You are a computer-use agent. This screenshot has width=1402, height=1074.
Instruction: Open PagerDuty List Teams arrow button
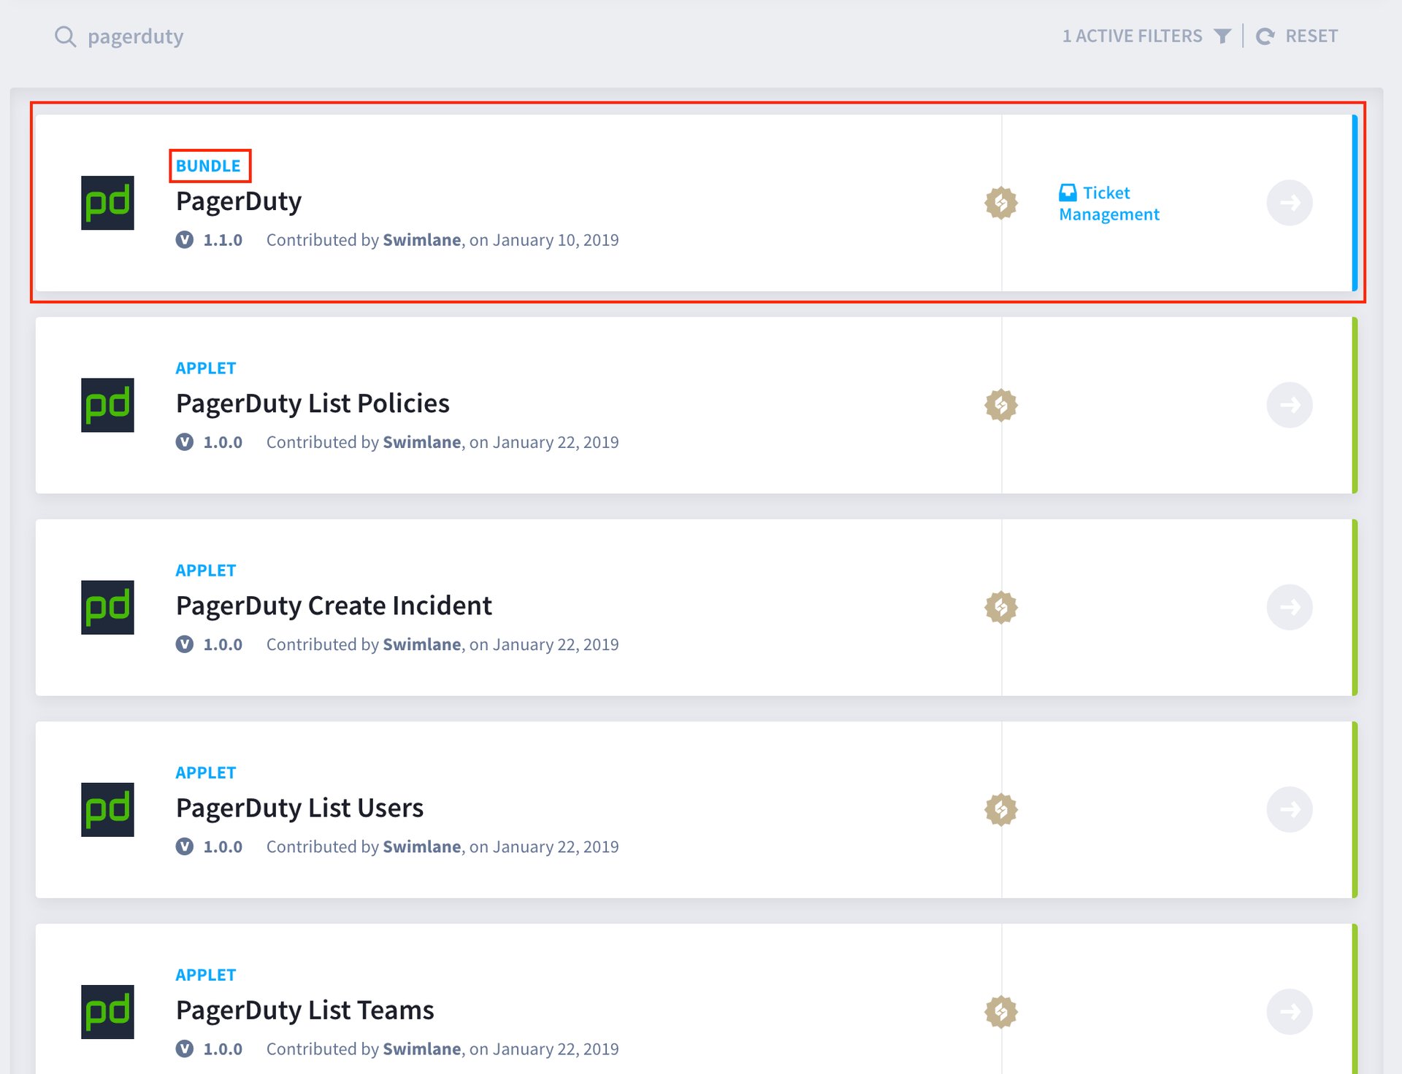pos(1290,1011)
